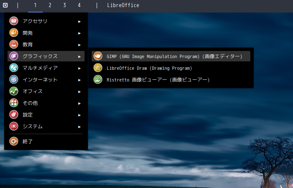Click the インターネット globe icon

(x=14, y=79)
